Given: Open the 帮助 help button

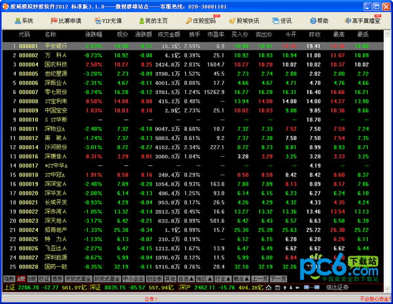Looking at the screenshot, I should (319, 20).
